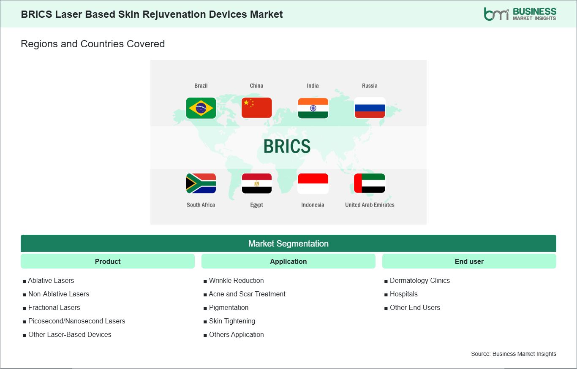Click the 'China' country label
Image resolution: width=577 pixels, height=369 pixels.
pos(256,86)
